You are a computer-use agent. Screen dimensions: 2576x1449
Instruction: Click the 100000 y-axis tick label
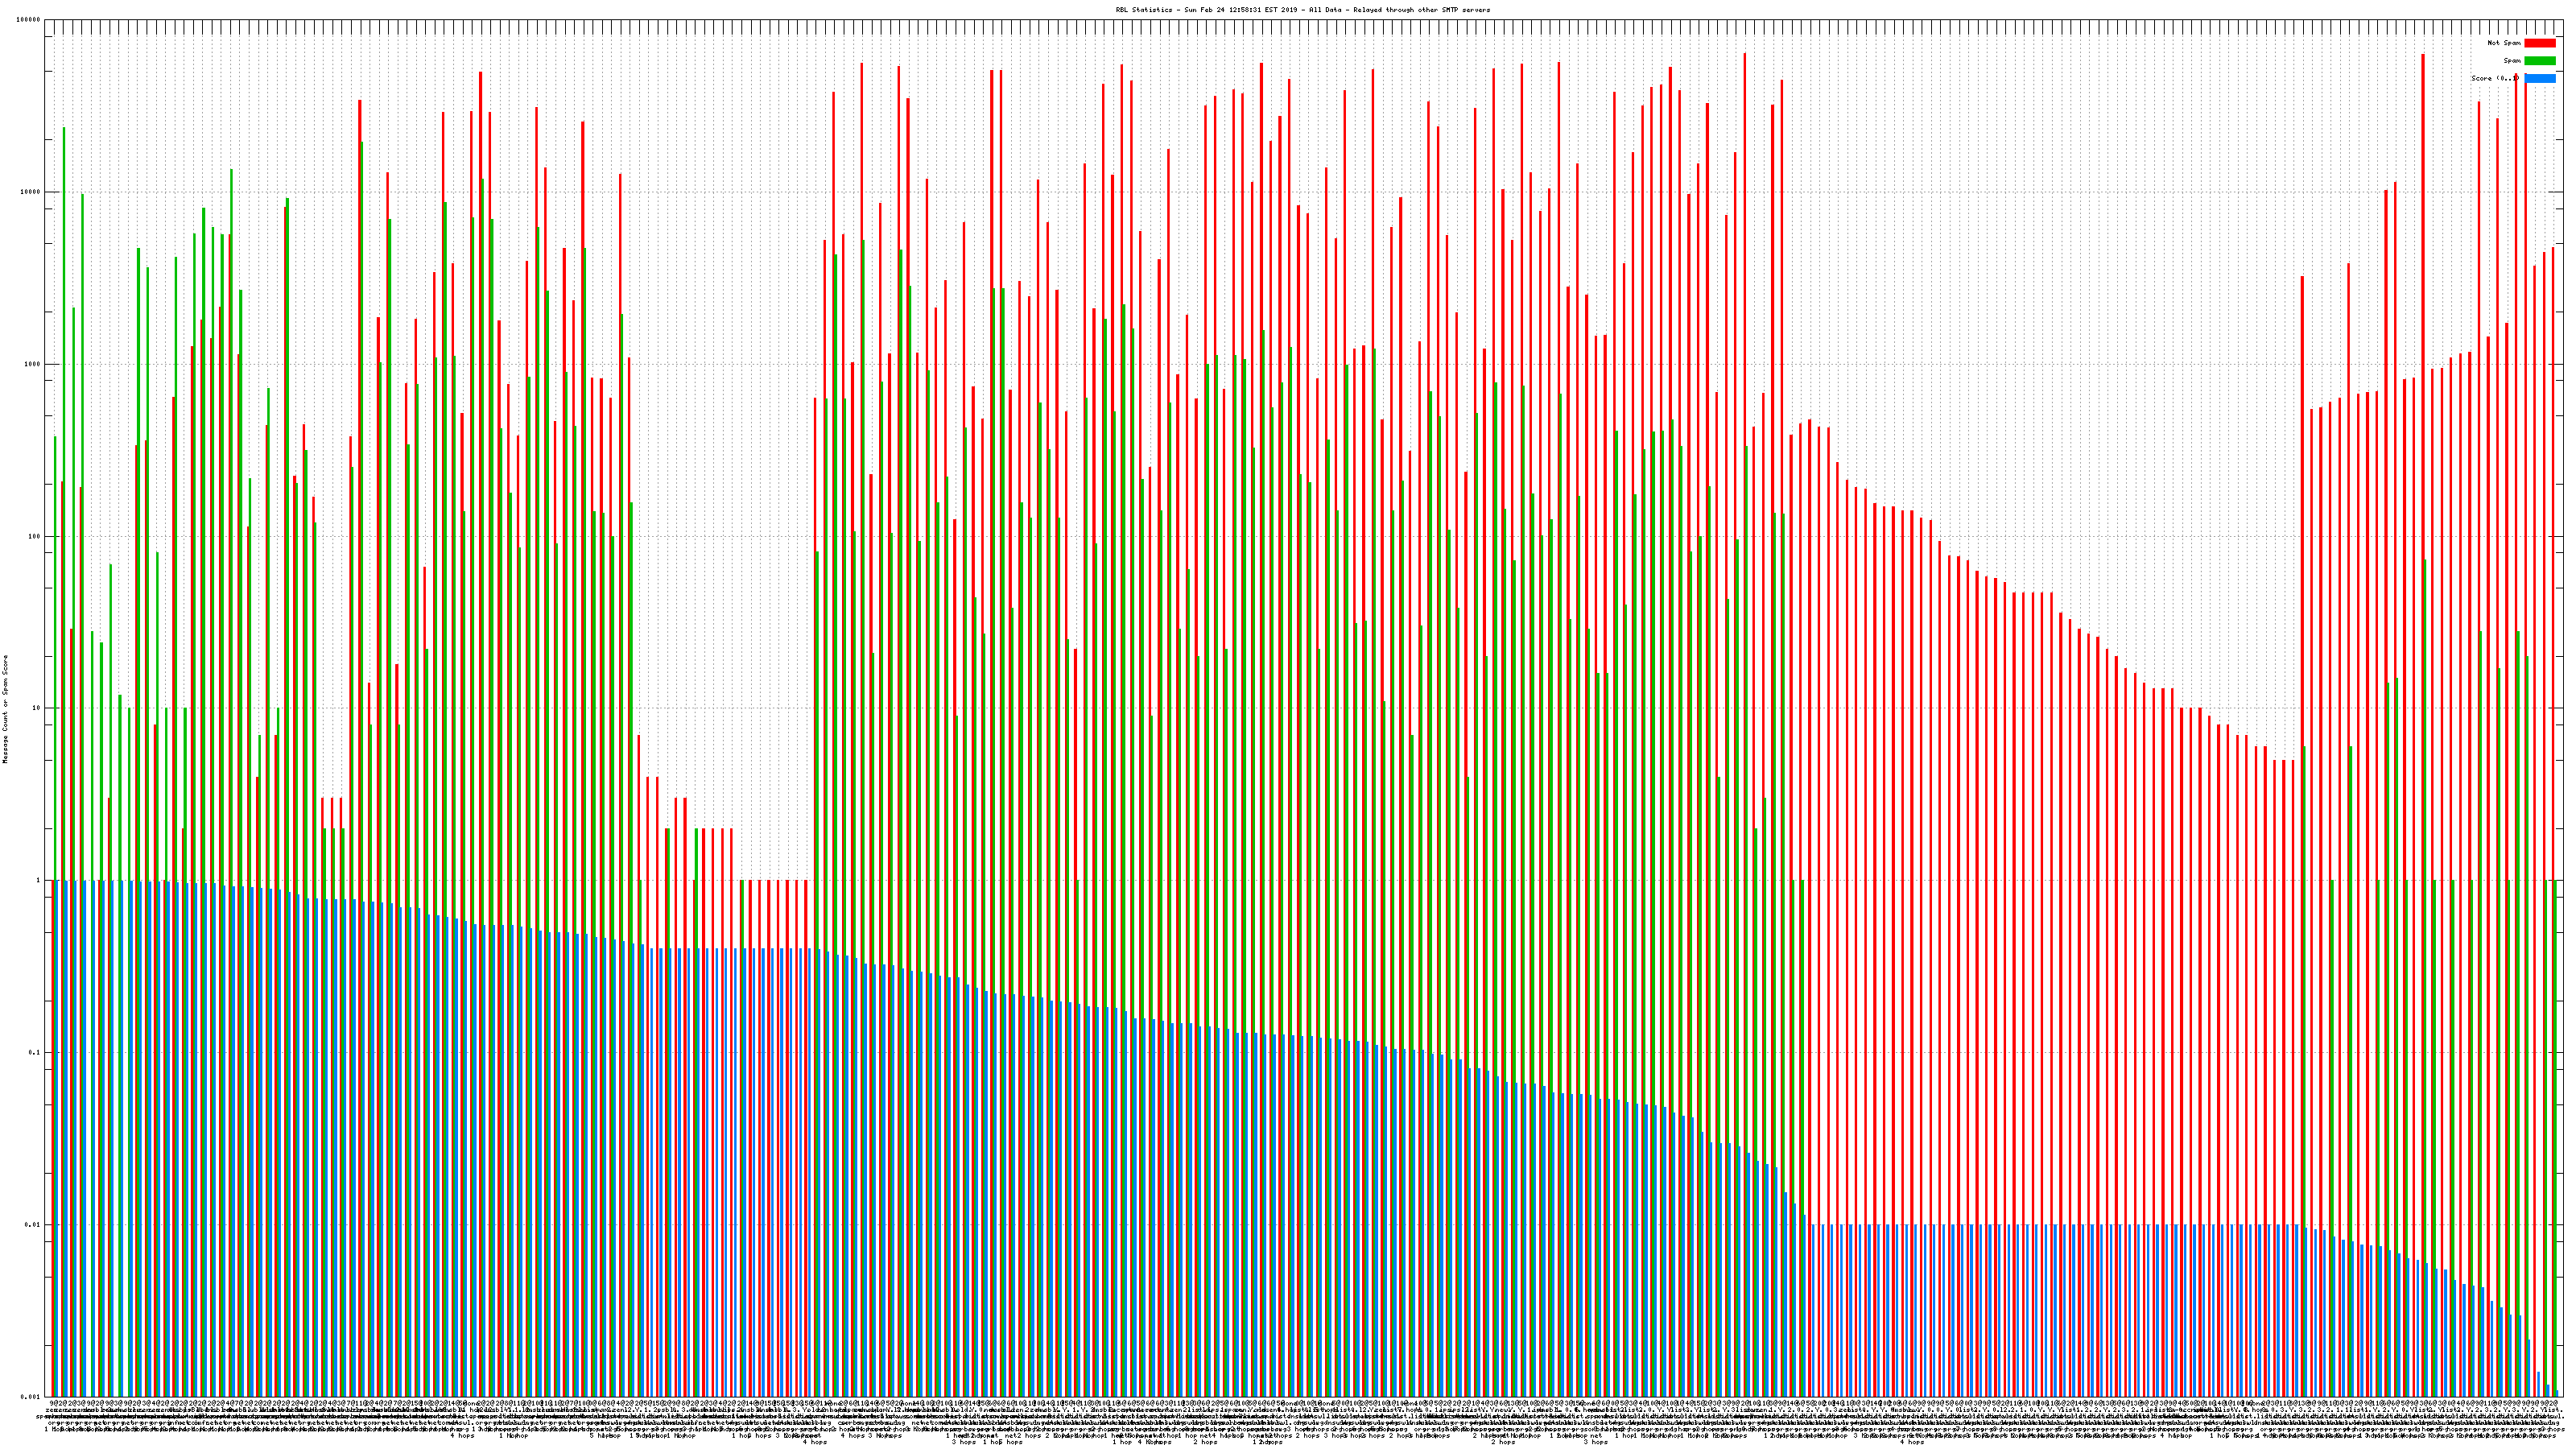(x=29, y=20)
